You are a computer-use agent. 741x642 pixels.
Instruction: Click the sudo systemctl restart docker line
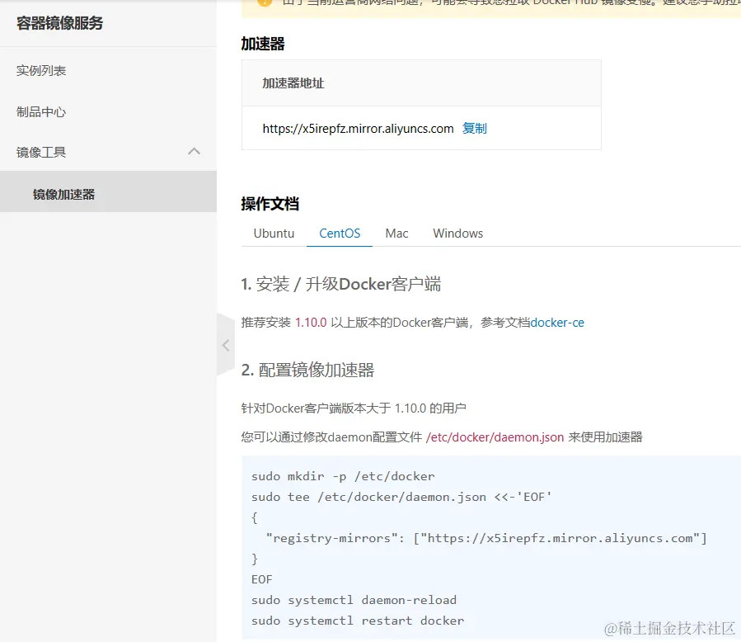click(x=358, y=621)
